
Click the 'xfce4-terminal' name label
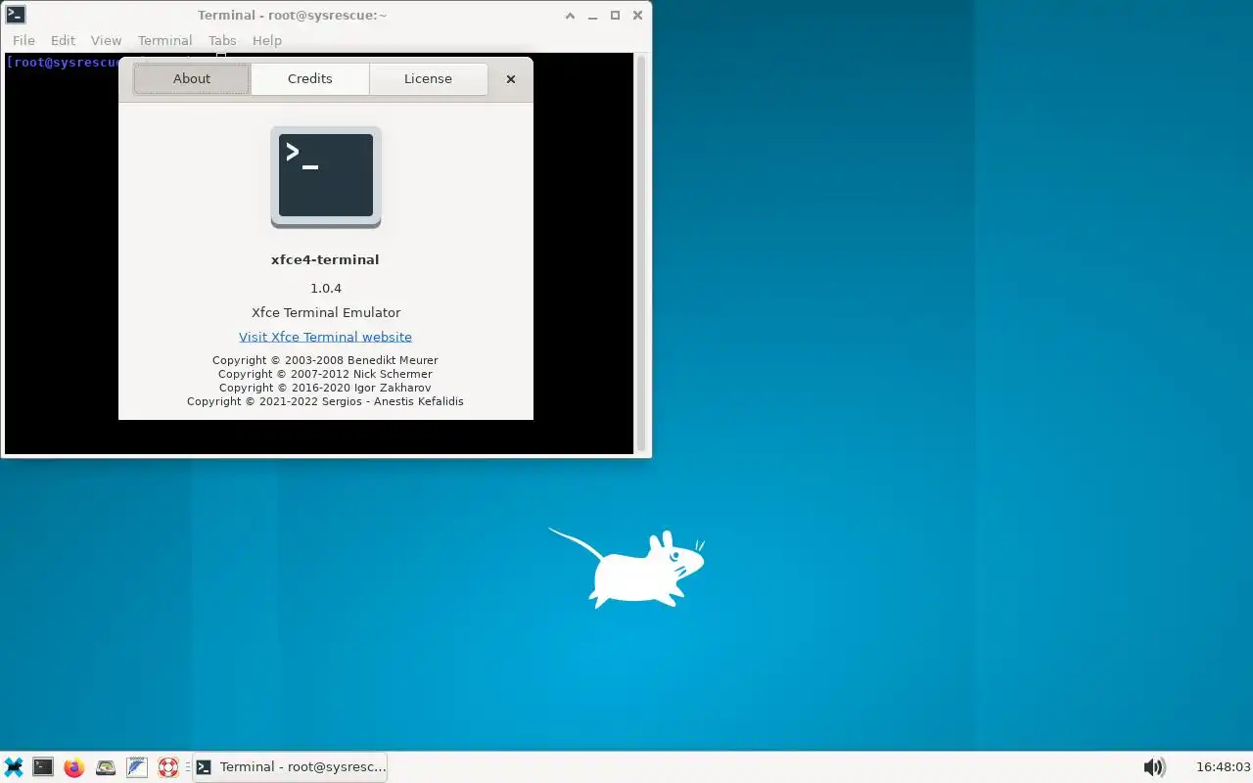[x=325, y=259]
